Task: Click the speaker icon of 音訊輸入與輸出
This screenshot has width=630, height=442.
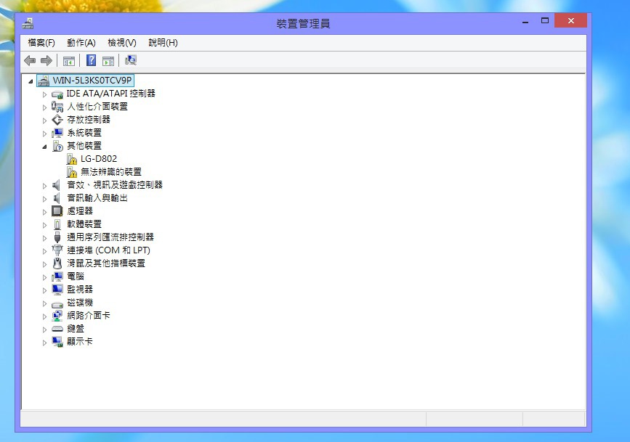Action: 57,198
